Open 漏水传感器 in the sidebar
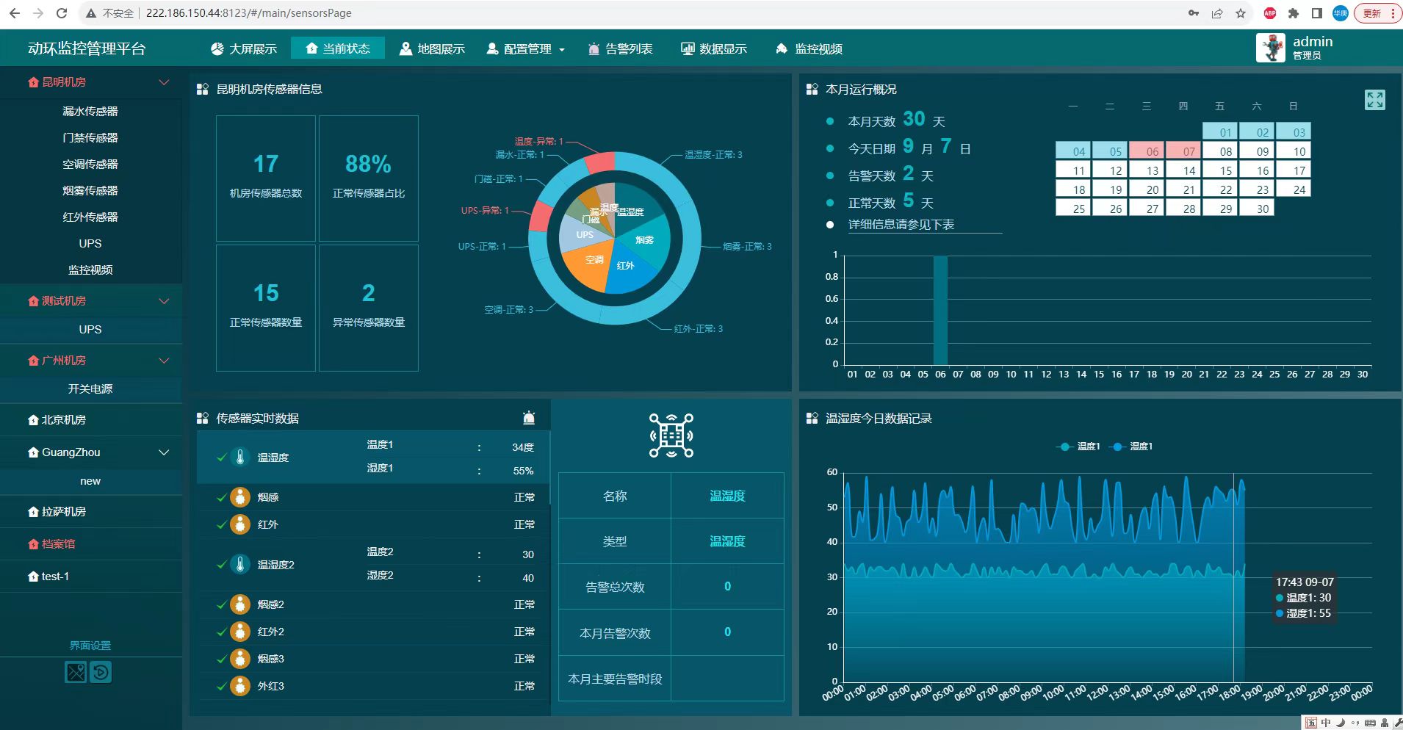The height and width of the screenshot is (730, 1403). (x=90, y=112)
